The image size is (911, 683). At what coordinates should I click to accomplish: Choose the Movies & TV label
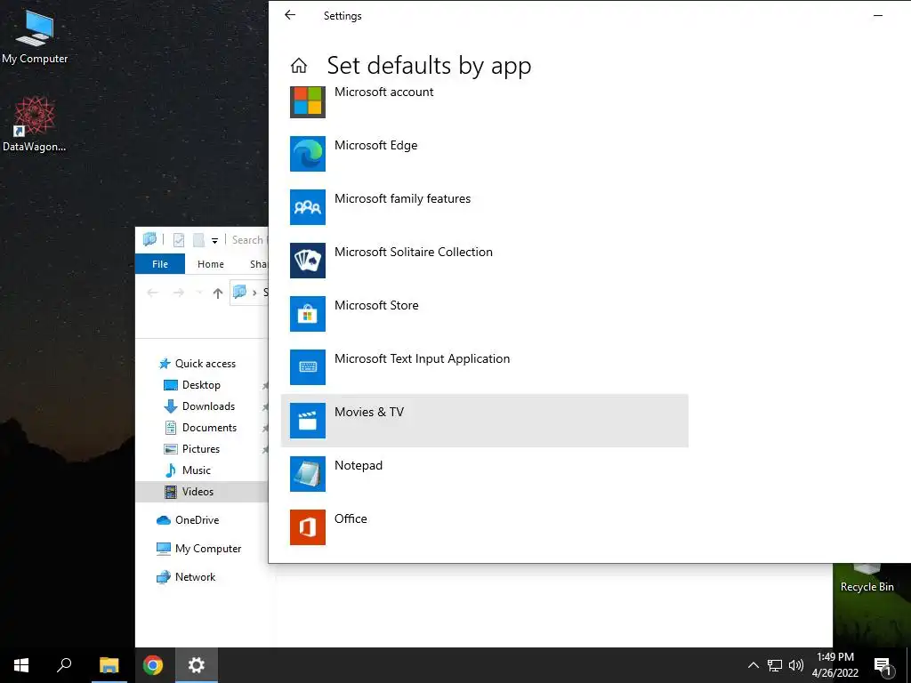369,413
